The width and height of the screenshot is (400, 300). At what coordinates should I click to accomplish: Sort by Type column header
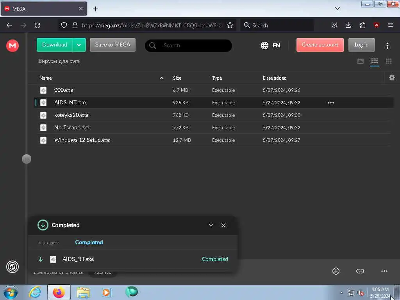click(217, 78)
